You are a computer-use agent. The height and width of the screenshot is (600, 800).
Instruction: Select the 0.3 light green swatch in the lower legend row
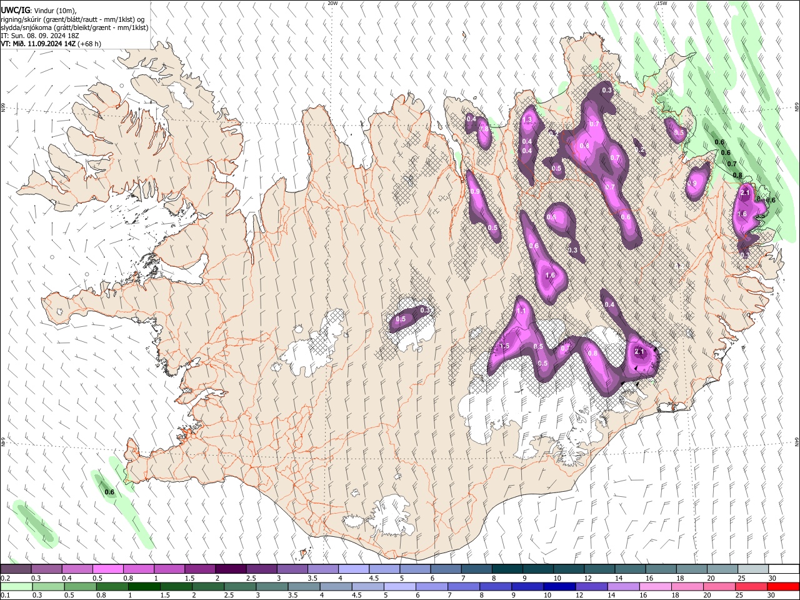pos(48,587)
